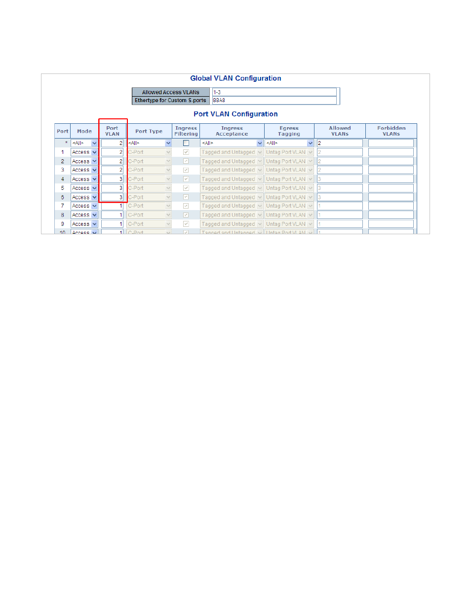Toggle Ingress Filtering checkbox for port 8
Viewport: 471px width, 609px height.
(x=186, y=215)
